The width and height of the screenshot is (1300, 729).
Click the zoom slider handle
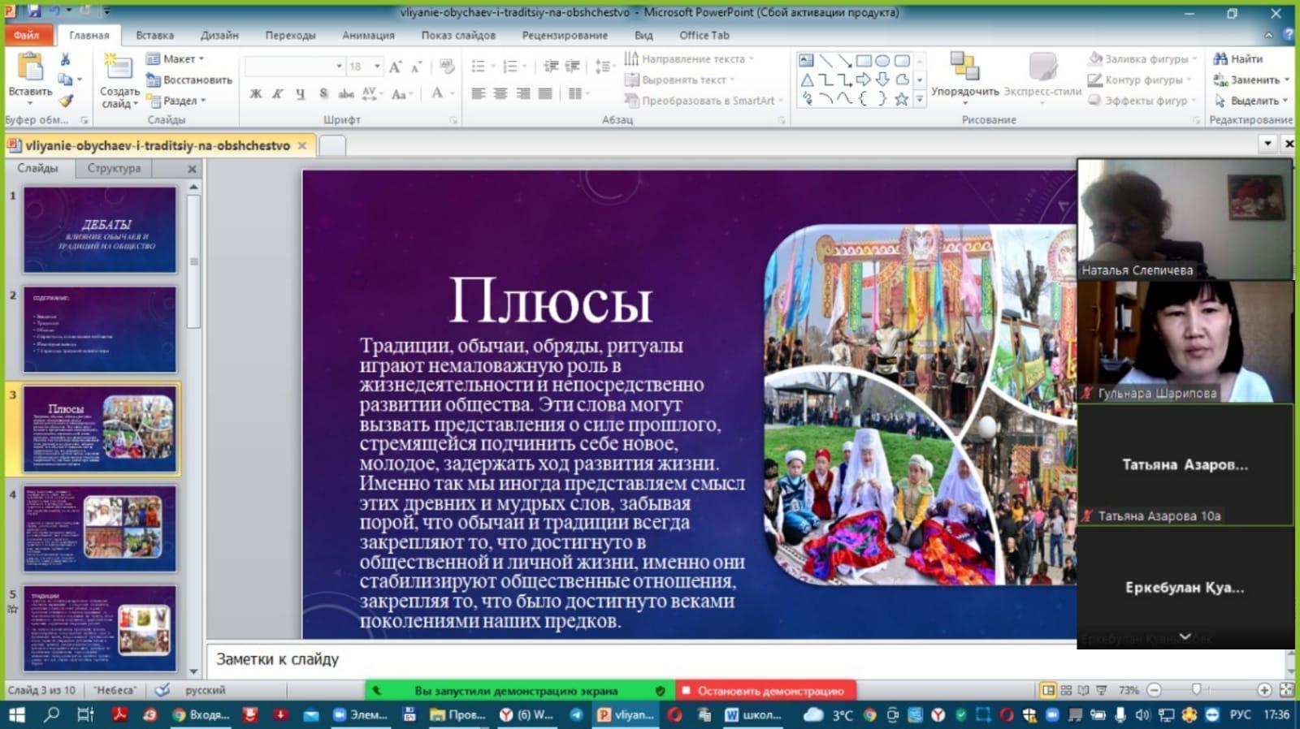pos(1196,690)
